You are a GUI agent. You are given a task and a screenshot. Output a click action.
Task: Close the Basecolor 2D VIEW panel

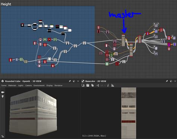(175, 81)
